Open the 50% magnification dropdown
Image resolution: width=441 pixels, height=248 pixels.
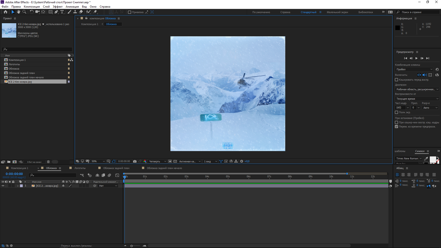pyautogui.click(x=99, y=161)
